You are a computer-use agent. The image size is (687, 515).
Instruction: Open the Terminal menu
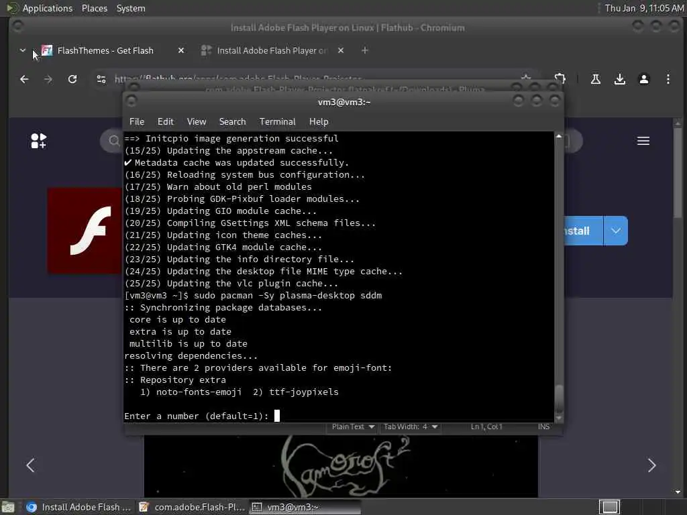[x=277, y=122]
